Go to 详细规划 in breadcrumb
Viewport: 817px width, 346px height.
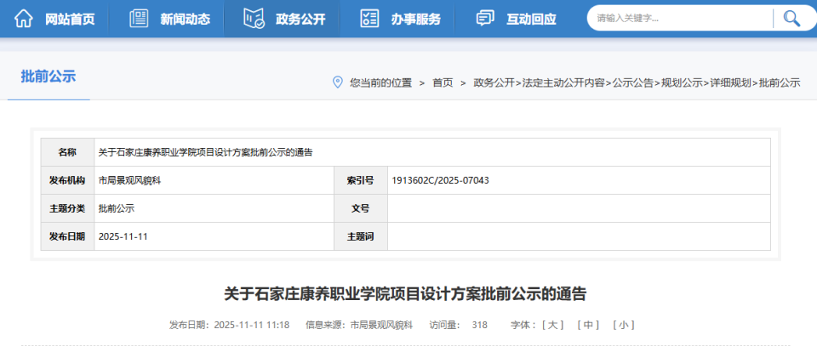click(731, 82)
